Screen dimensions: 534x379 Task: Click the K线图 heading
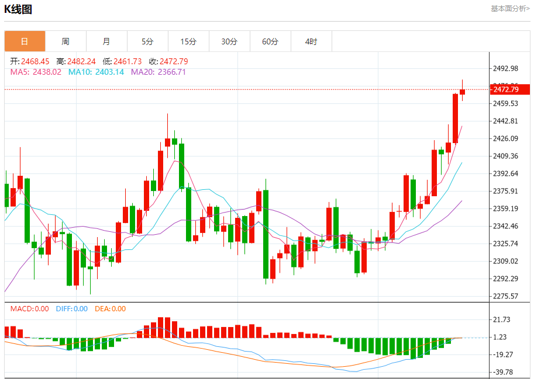click(x=18, y=9)
